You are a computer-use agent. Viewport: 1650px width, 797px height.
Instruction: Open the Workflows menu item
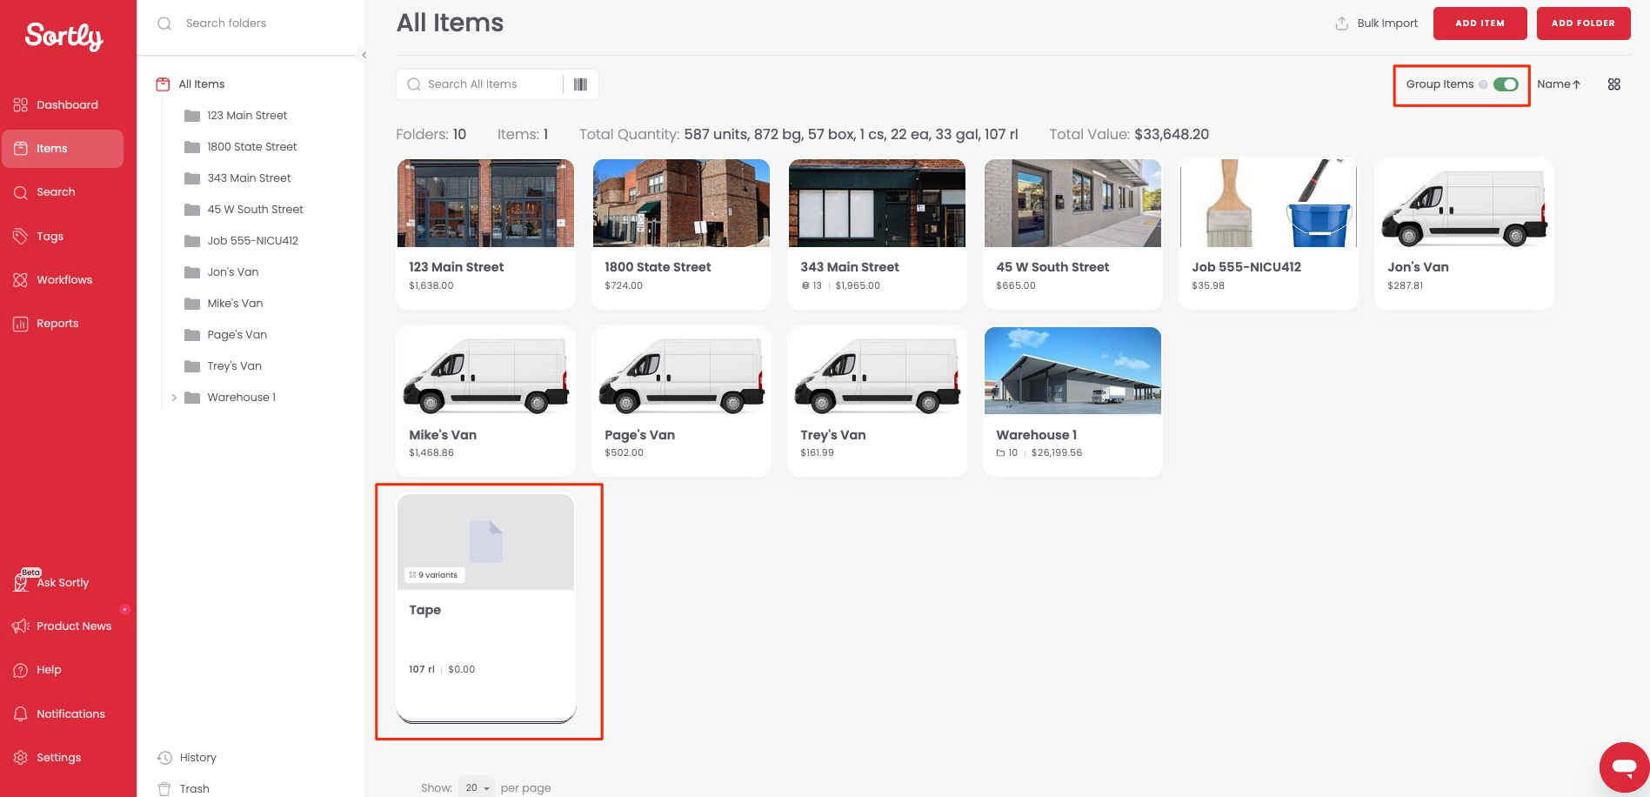point(63,279)
